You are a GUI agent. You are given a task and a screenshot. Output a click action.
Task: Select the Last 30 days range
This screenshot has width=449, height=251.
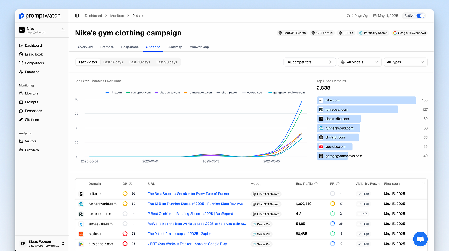click(140, 62)
